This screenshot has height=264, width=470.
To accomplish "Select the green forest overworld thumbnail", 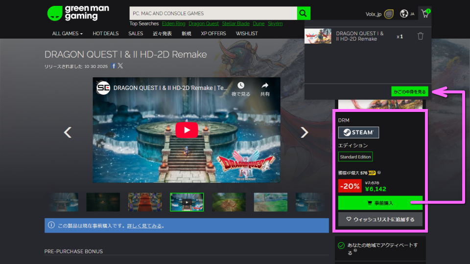I will 229,202.
